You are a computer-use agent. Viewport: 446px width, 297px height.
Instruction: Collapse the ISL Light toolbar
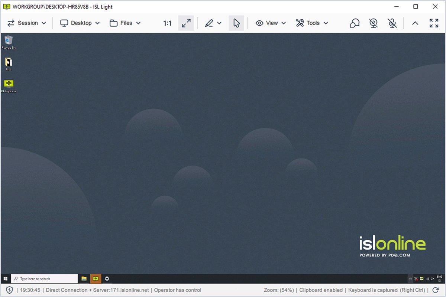tap(415, 23)
